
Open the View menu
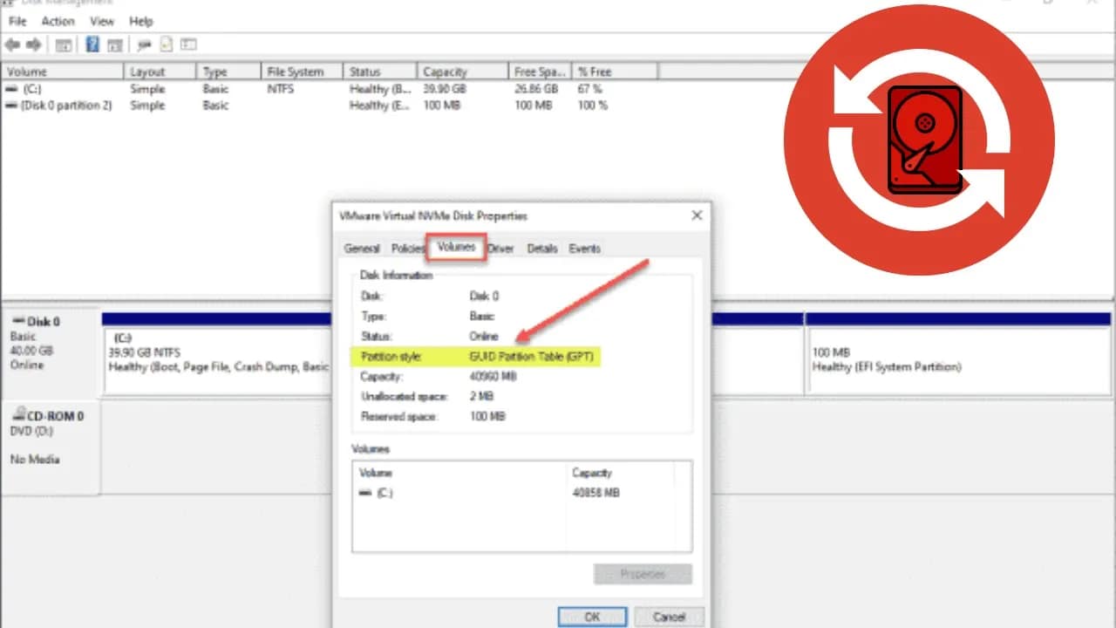click(102, 21)
